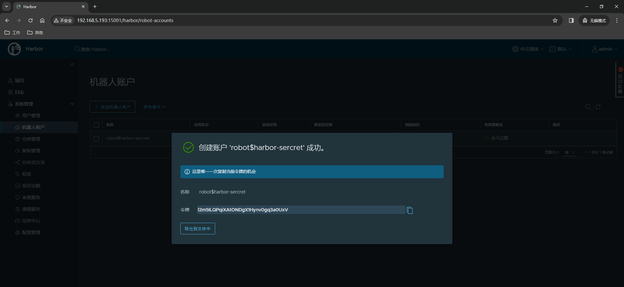Bookmark the page with the star icon
The image size is (624, 287).
coord(555,20)
